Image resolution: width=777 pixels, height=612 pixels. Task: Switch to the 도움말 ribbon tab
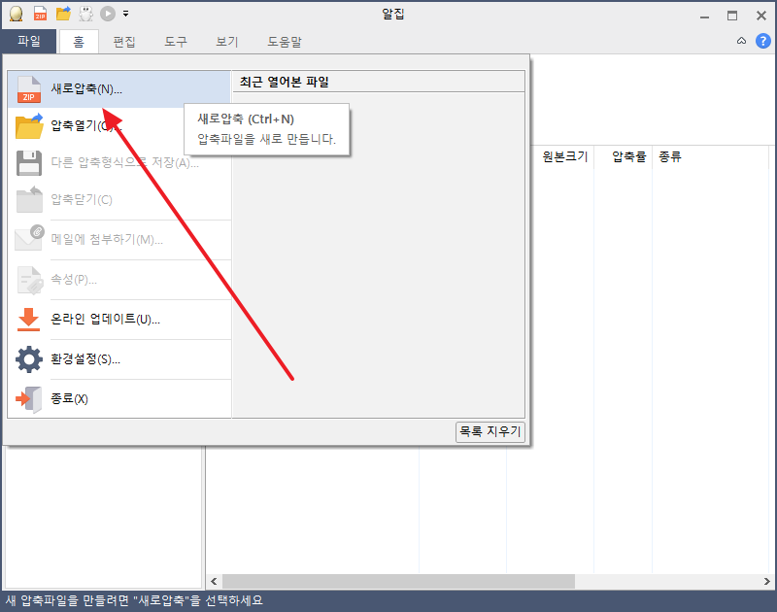coord(285,42)
